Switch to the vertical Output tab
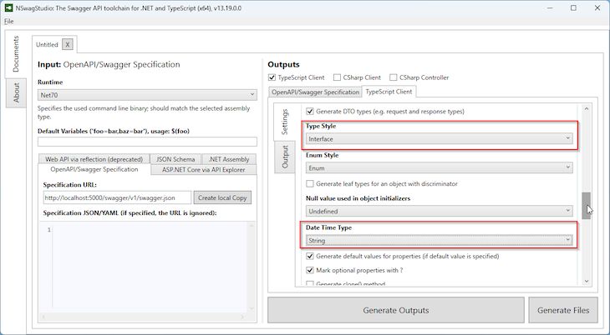The image size is (610, 335). [285, 157]
